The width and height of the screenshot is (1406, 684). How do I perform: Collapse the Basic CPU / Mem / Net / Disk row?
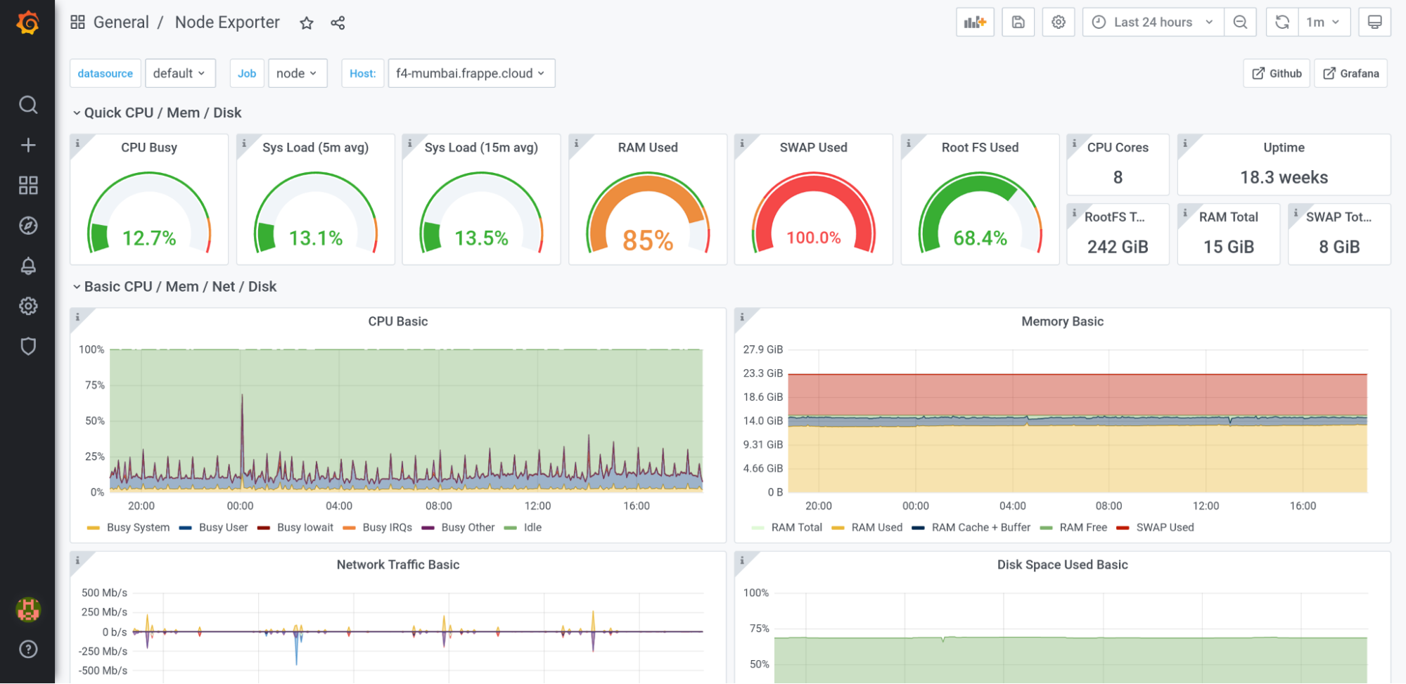click(179, 286)
